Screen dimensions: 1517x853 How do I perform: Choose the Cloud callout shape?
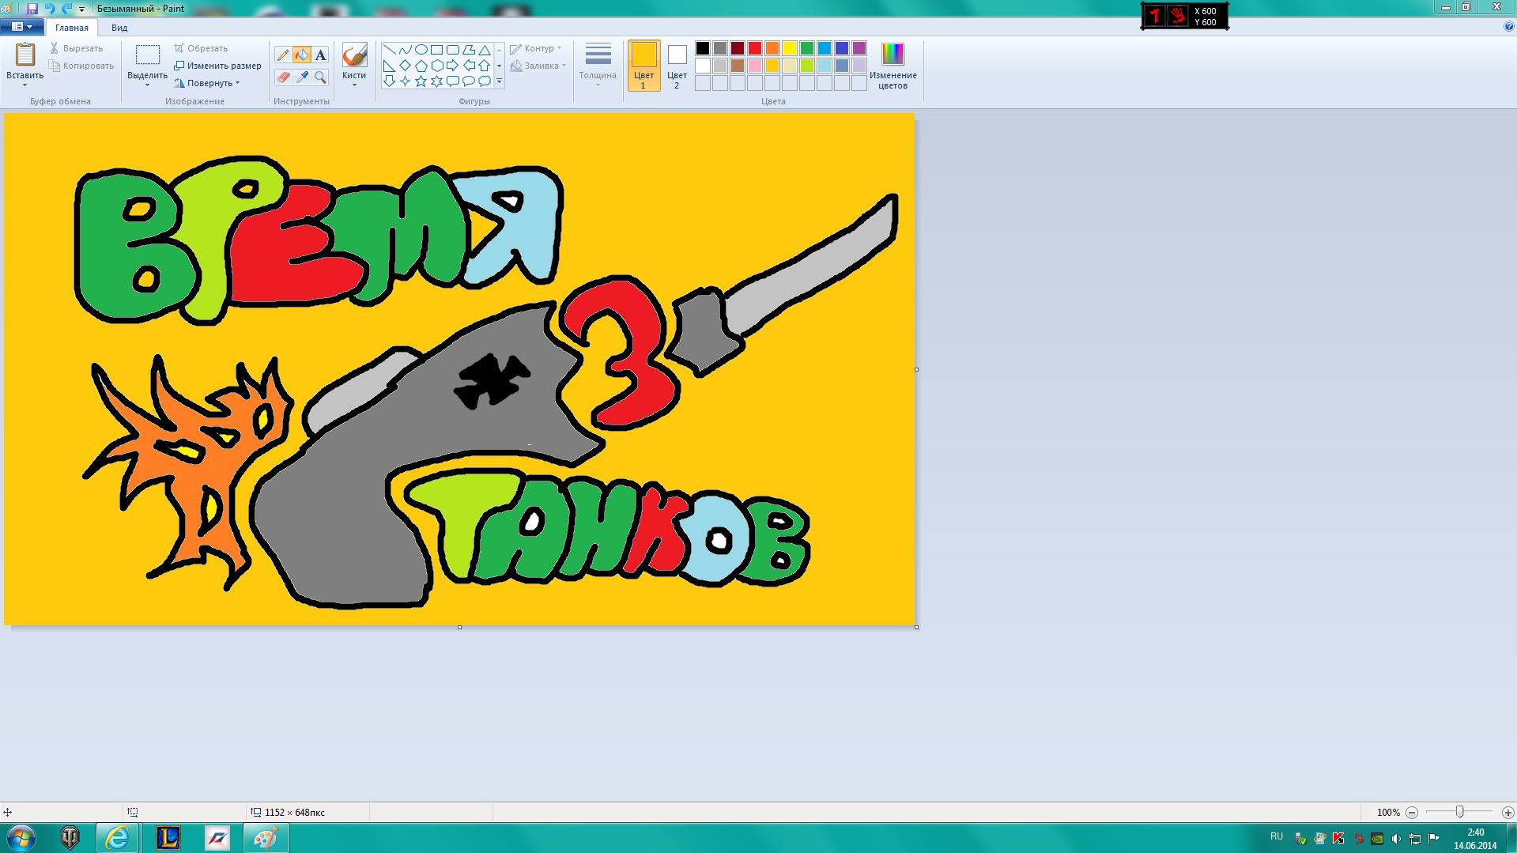click(x=485, y=81)
